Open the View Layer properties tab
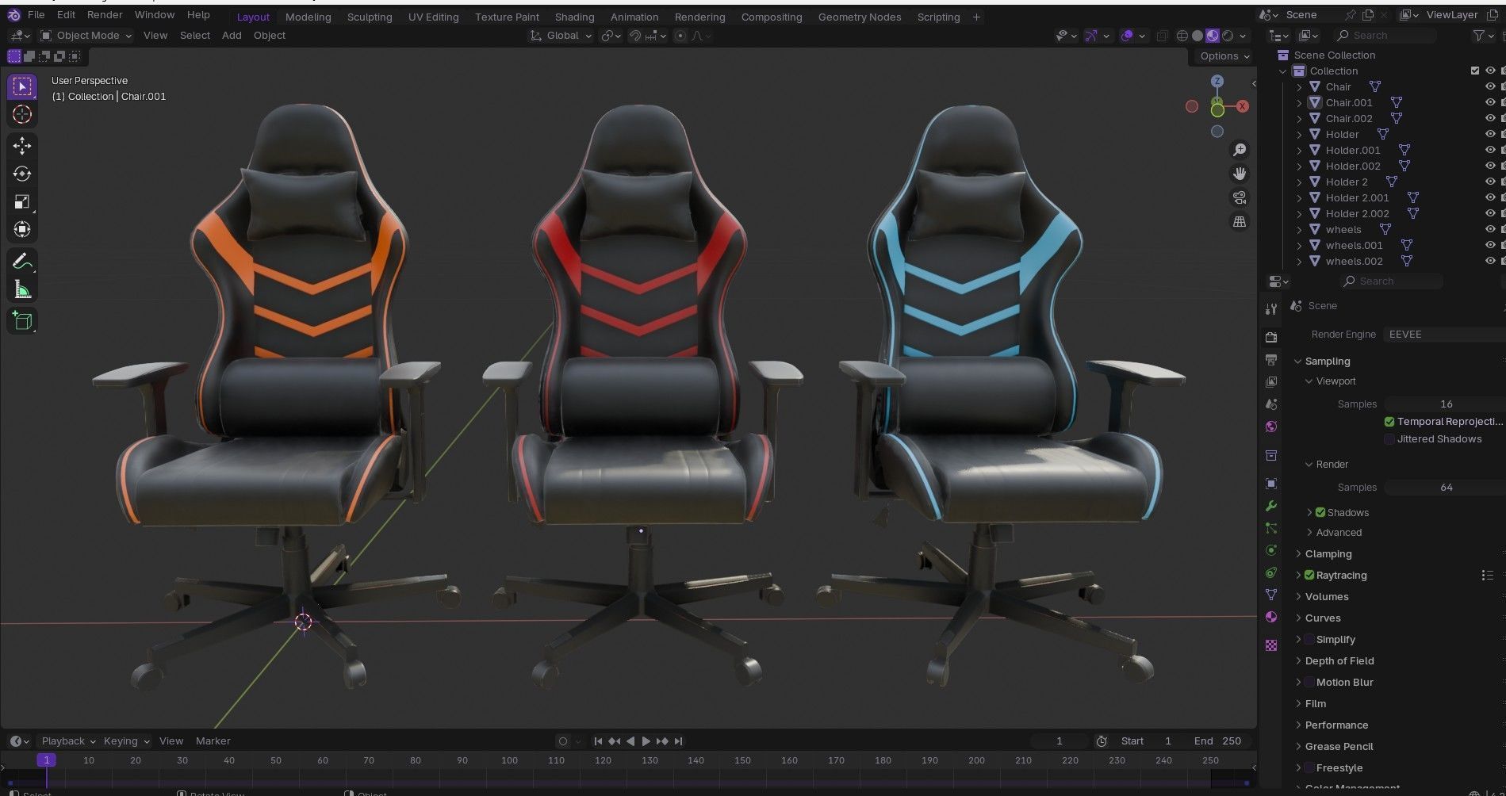 tap(1271, 382)
